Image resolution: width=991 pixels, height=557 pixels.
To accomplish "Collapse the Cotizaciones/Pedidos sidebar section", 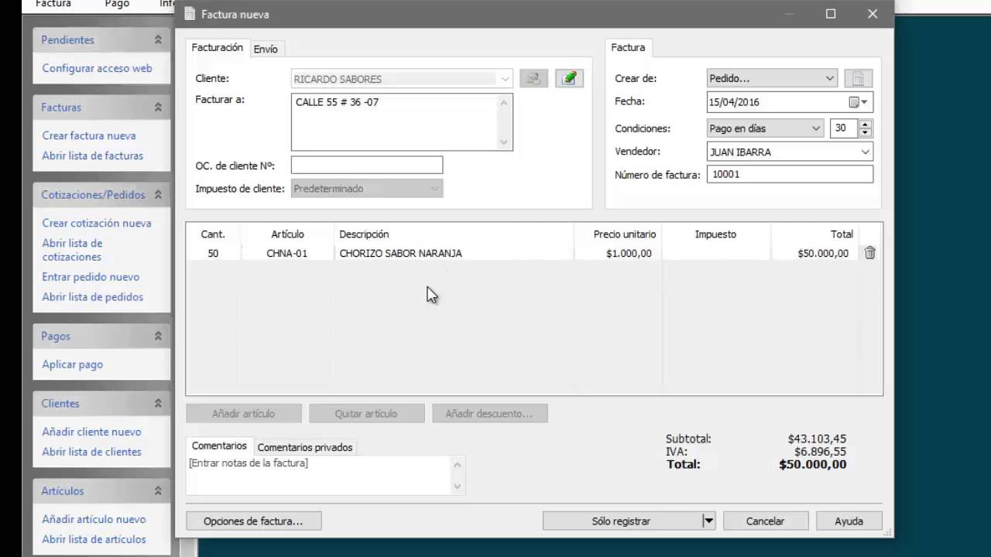I will coord(158,194).
